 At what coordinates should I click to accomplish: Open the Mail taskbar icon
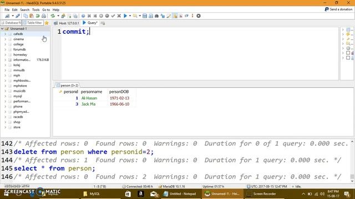pos(154,194)
